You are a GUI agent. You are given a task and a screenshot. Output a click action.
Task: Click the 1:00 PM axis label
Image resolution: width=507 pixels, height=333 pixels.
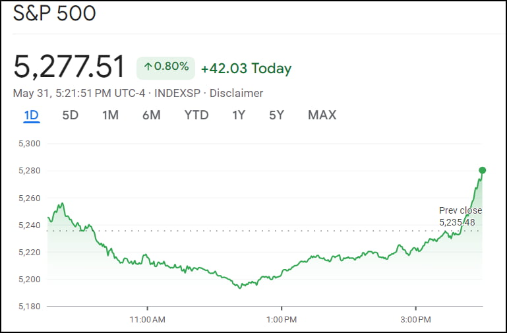[282, 320]
